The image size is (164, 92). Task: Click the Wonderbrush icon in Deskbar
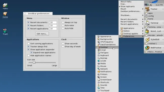tap(147, 31)
